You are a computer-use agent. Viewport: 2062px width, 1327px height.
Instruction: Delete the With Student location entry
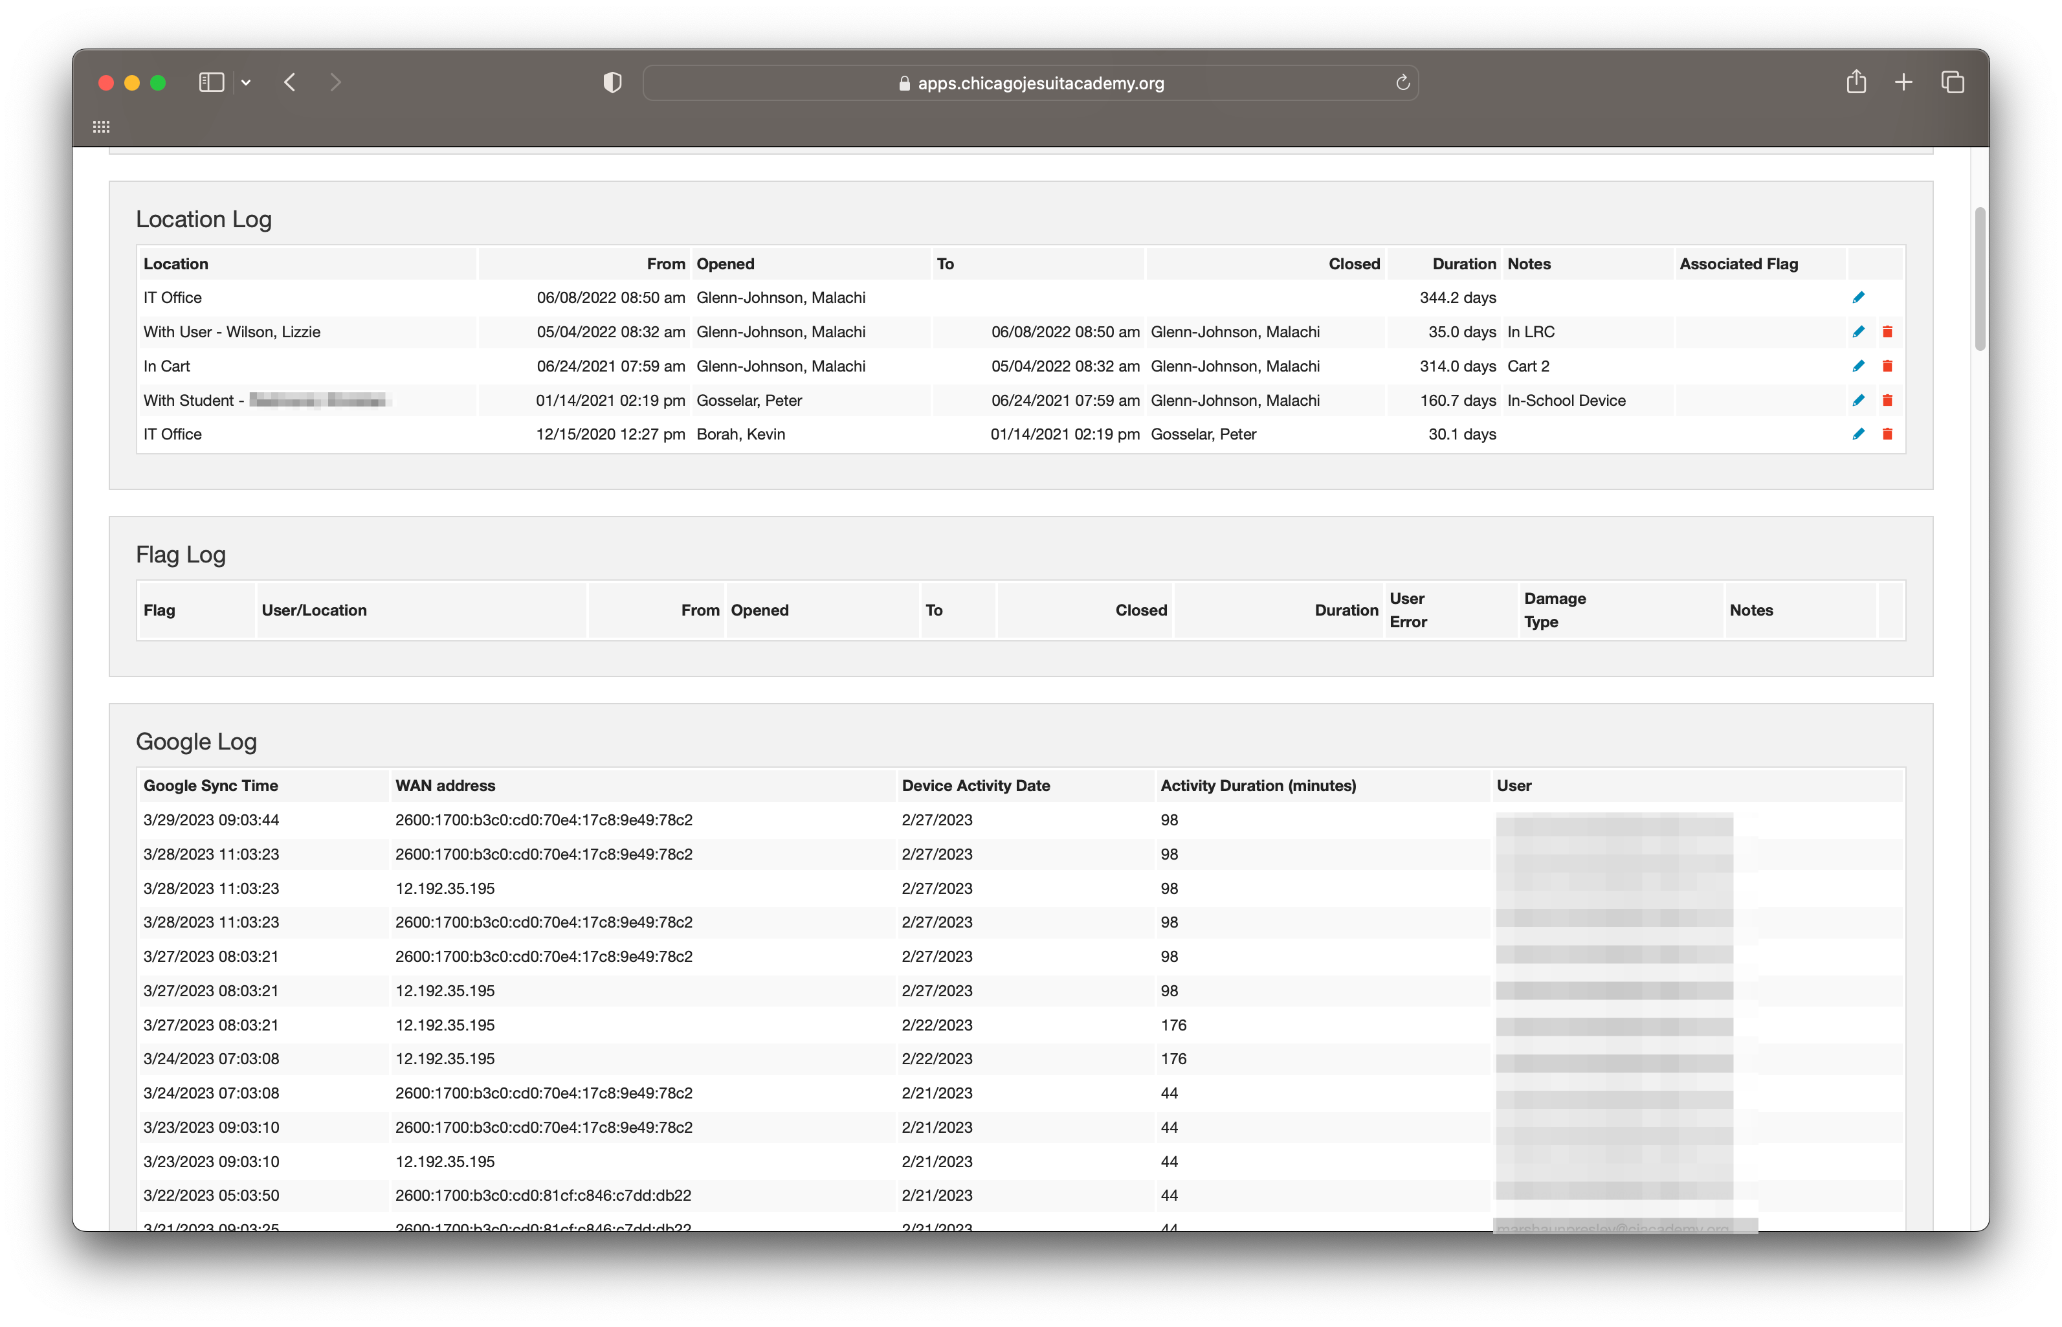pyautogui.click(x=1887, y=400)
